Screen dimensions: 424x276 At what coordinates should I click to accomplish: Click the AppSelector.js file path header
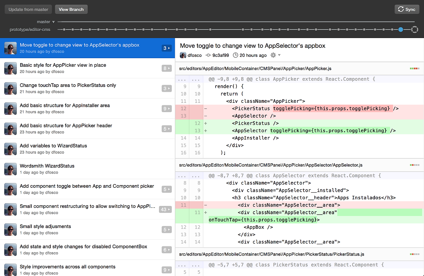point(271,165)
